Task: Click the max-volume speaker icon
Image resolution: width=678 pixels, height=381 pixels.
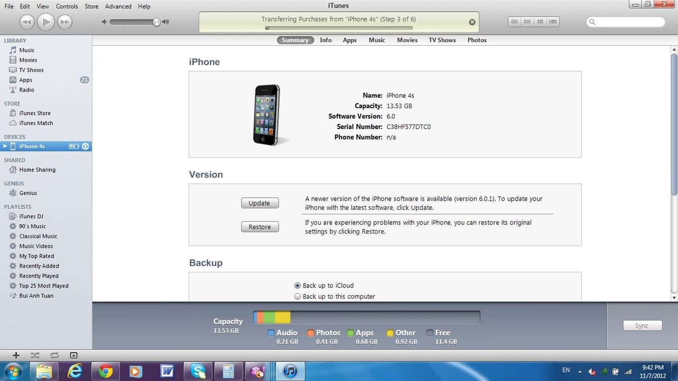Action: [166, 22]
